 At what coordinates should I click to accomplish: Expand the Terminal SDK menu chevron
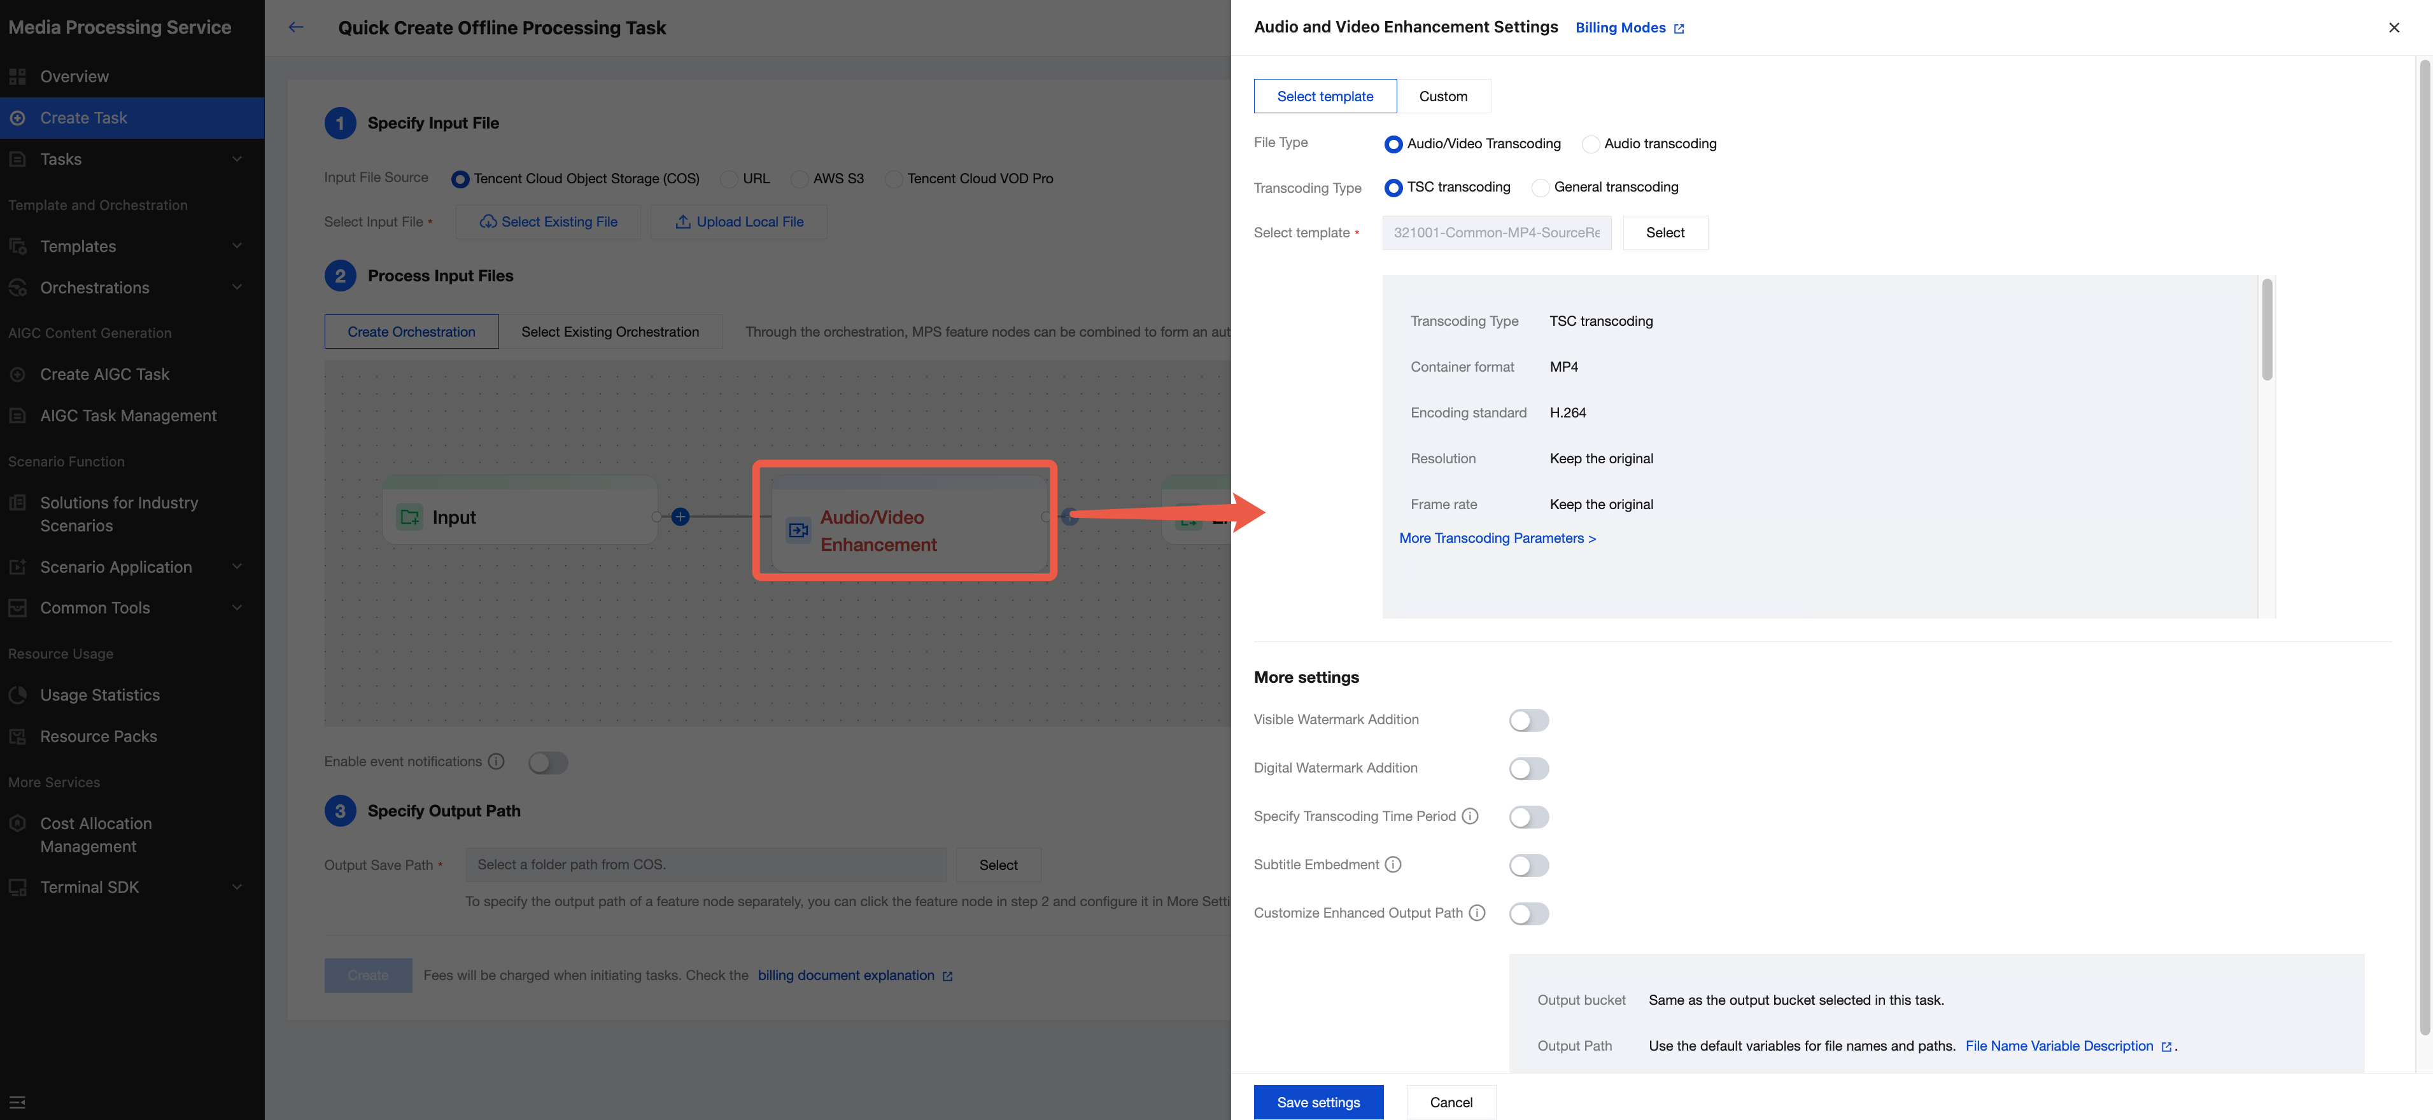[237, 886]
